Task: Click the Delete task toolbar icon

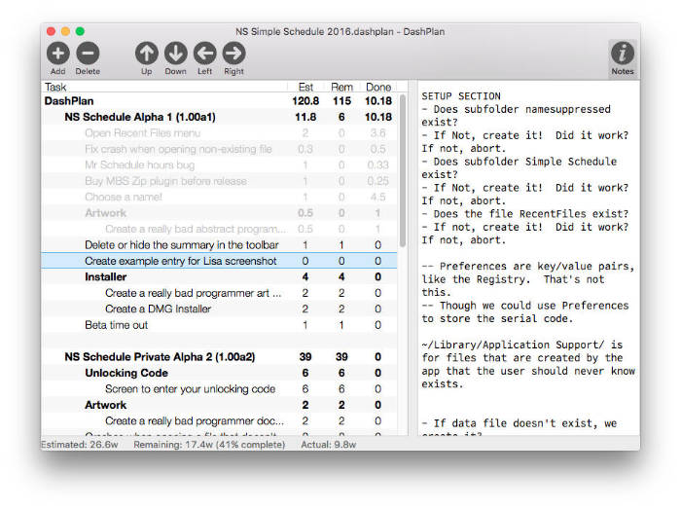Action: point(88,54)
